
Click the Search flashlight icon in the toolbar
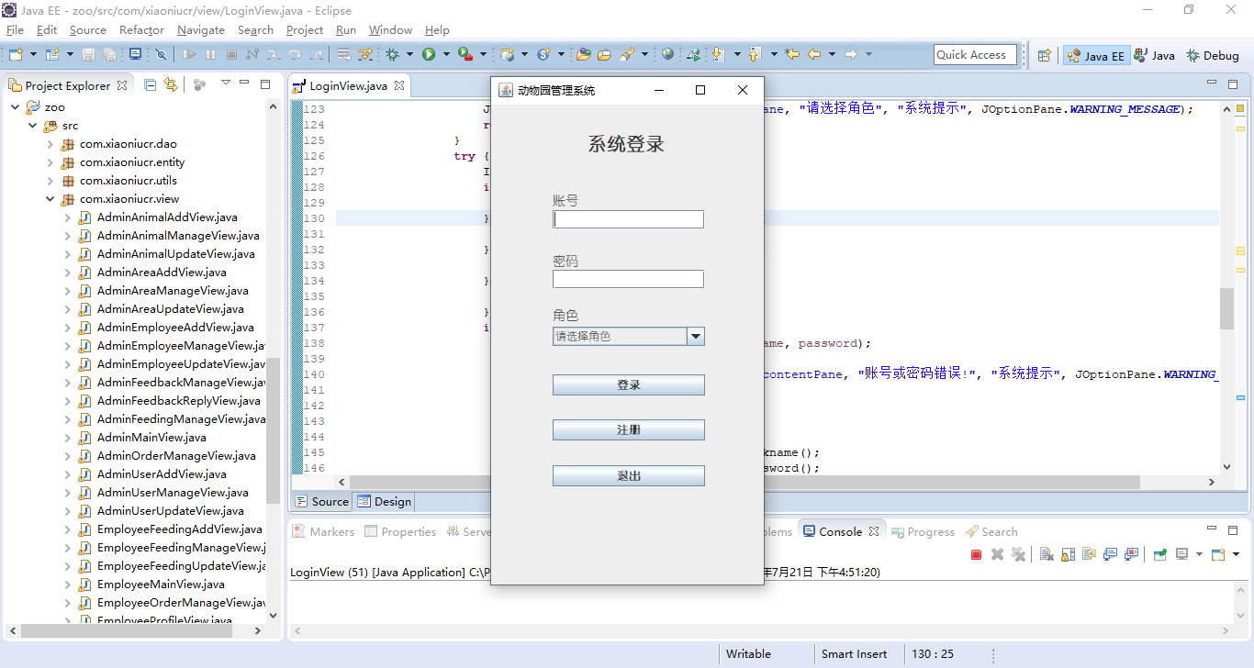point(628,55)
